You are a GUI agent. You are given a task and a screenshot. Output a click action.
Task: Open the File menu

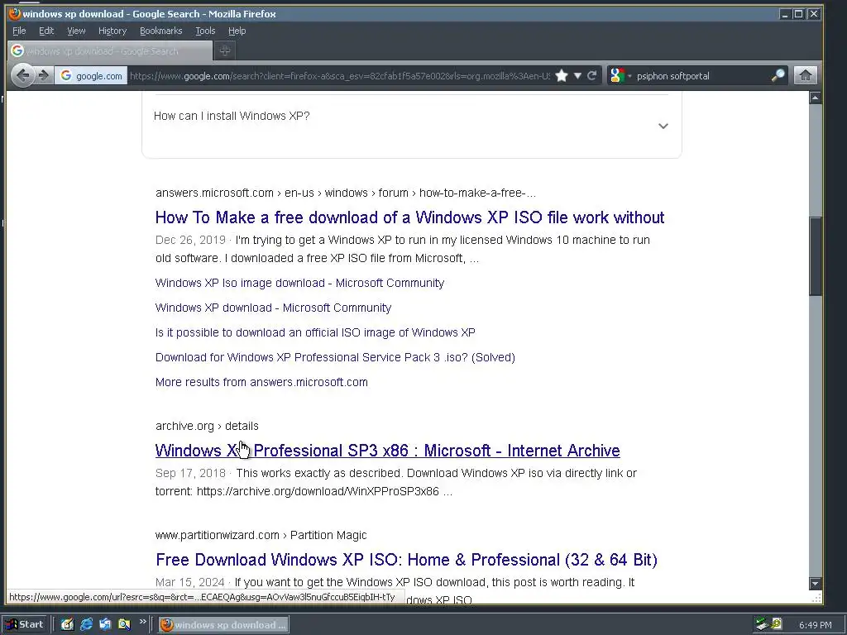click(19, 31)
